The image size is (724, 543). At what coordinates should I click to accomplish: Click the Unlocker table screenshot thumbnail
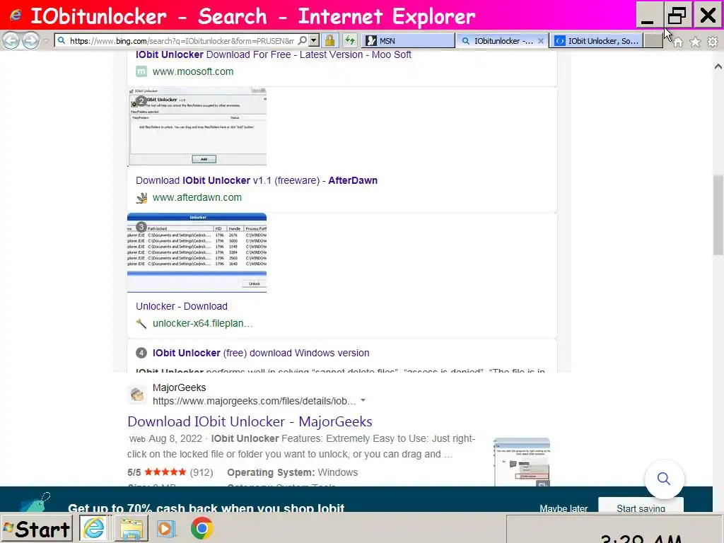(x=197, y=252)
